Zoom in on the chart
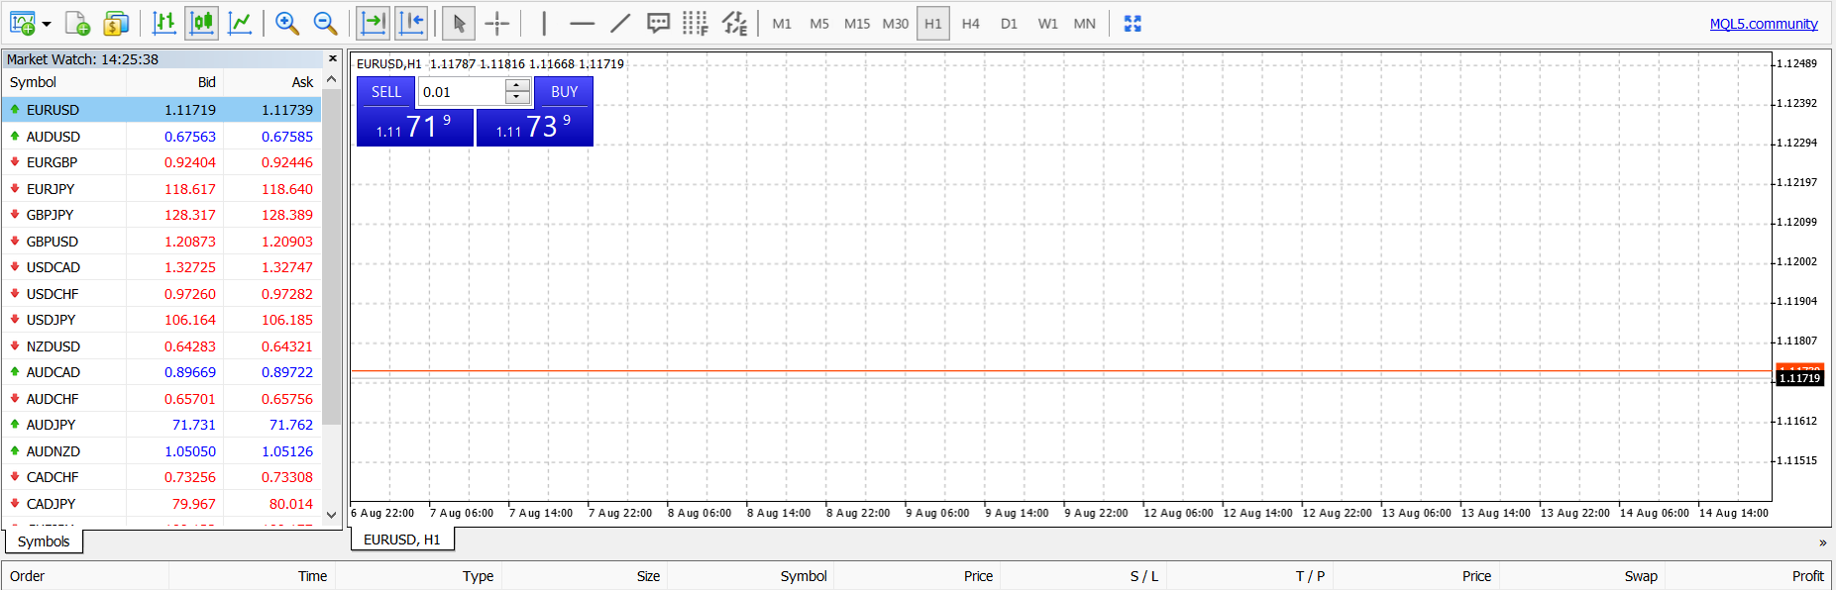Viewport: 1836px width, 590px height. pos(287,23)
